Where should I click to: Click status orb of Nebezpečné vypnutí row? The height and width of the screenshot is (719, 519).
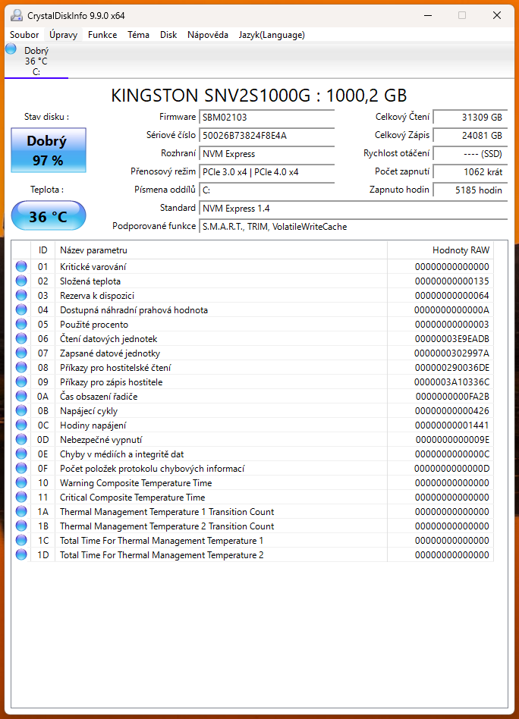(21, 439)
